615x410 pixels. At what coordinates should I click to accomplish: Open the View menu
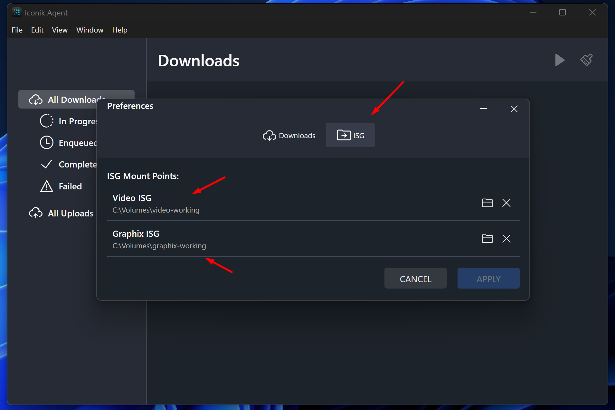click(60, 30)
